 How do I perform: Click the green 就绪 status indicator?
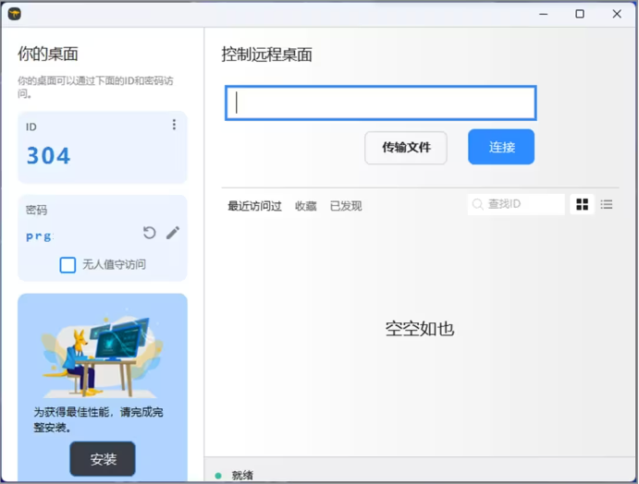[x=218, y=475]
